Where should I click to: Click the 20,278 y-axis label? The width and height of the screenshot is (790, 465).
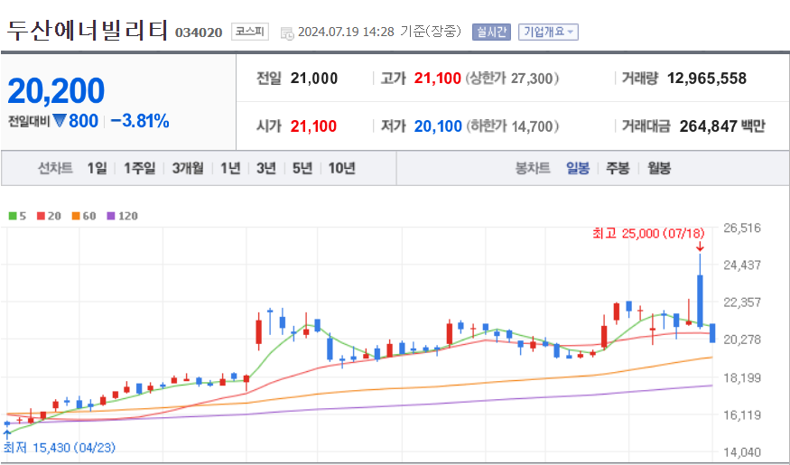[x=742, y=340]
